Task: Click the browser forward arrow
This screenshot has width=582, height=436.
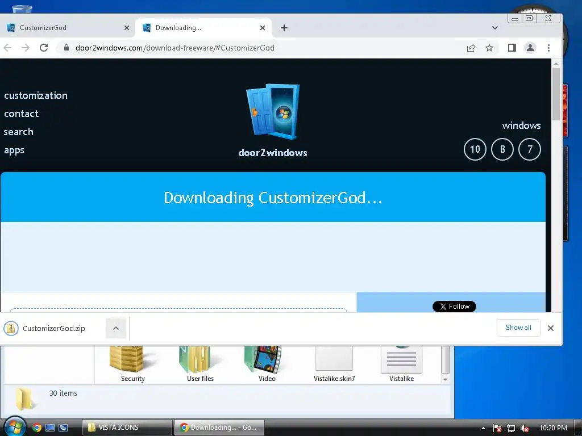Action: (25, 48)
